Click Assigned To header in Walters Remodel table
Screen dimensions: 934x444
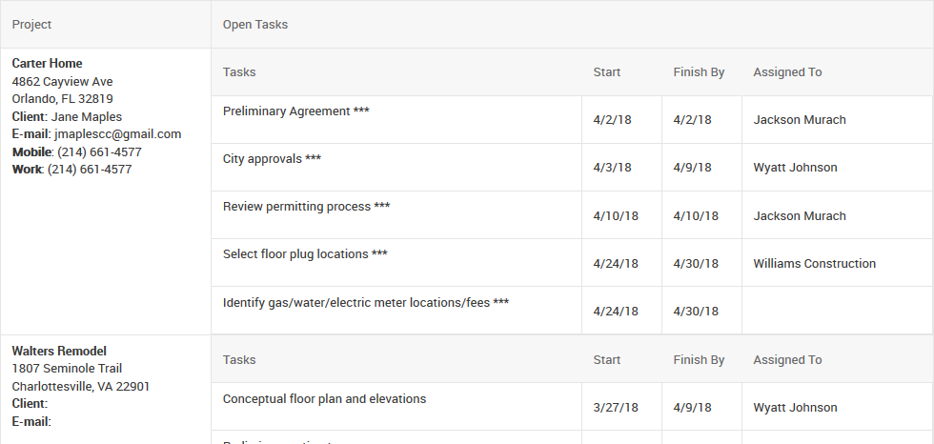pos(787,360)
